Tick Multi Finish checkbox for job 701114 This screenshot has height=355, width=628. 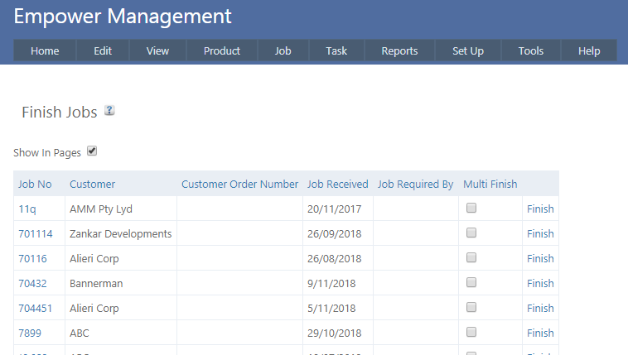471,233
